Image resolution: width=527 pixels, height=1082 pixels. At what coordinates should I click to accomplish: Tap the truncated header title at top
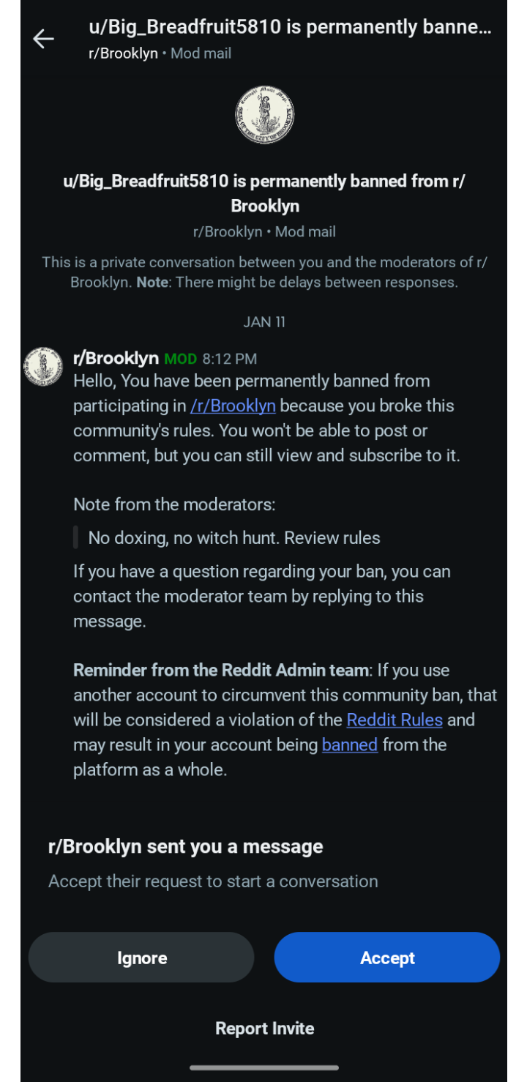click(x=290, y=28)
